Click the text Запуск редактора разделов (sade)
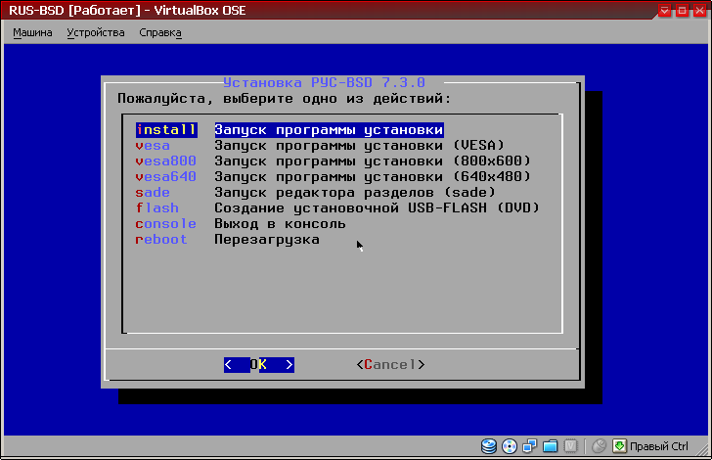 pos(355,192)
